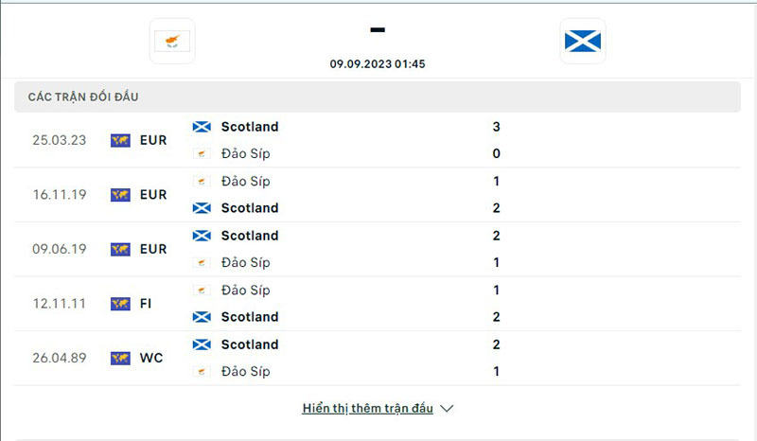757x441 pixels.
Task: Click the competition icon for 26.04.89 match
Action: tap(120, 358)
